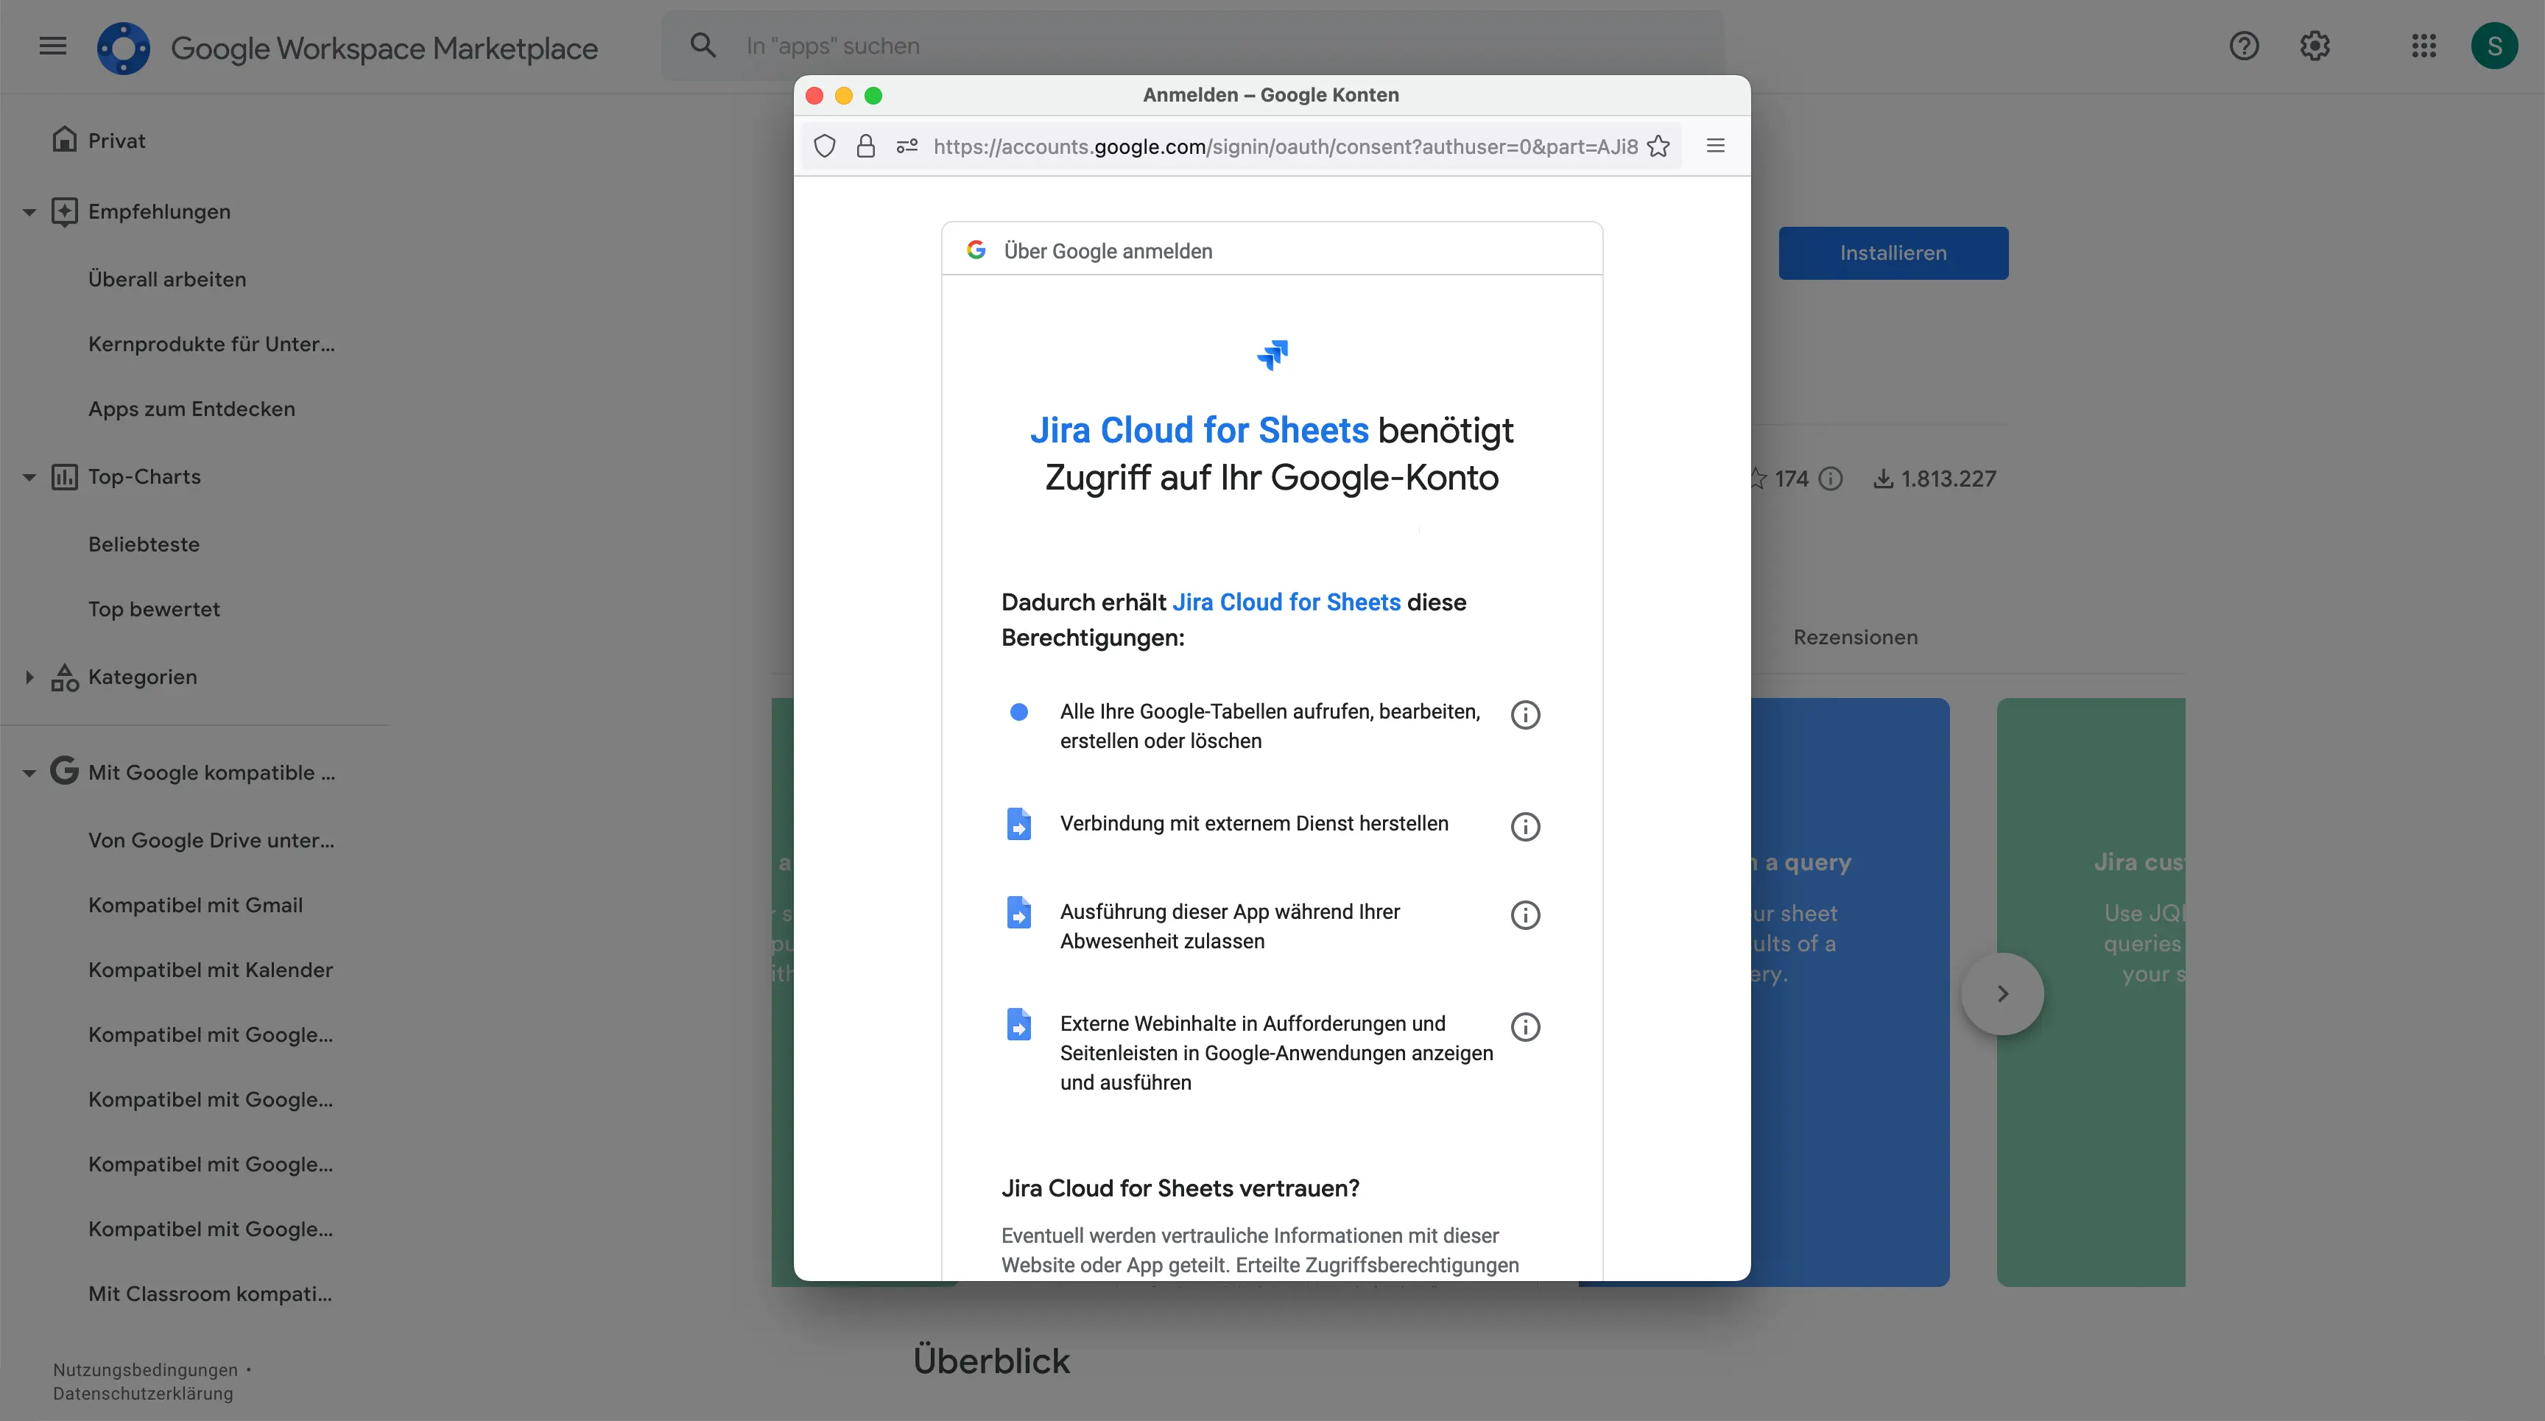The width and height of the screenshot is (2545, 1421).
Task: Click the download count icon beside 1.813.227
Action: click(1884, 479)
